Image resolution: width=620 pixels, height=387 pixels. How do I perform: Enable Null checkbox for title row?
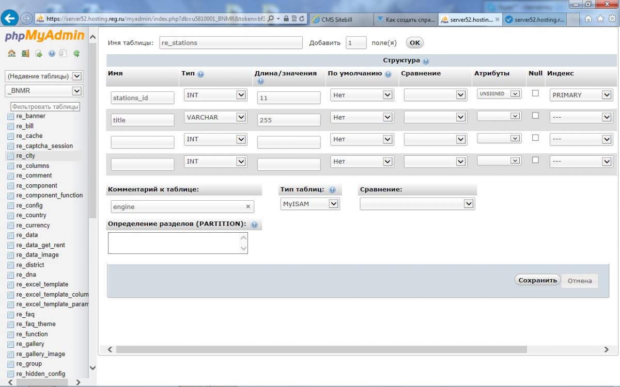535,116
